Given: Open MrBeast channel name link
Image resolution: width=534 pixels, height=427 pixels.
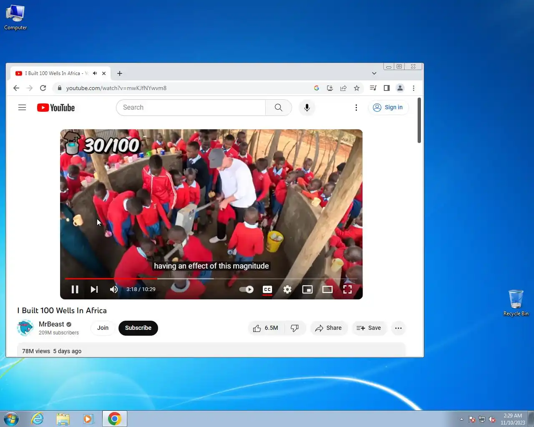Looking at the screenshot, I should tap(51, 324).
